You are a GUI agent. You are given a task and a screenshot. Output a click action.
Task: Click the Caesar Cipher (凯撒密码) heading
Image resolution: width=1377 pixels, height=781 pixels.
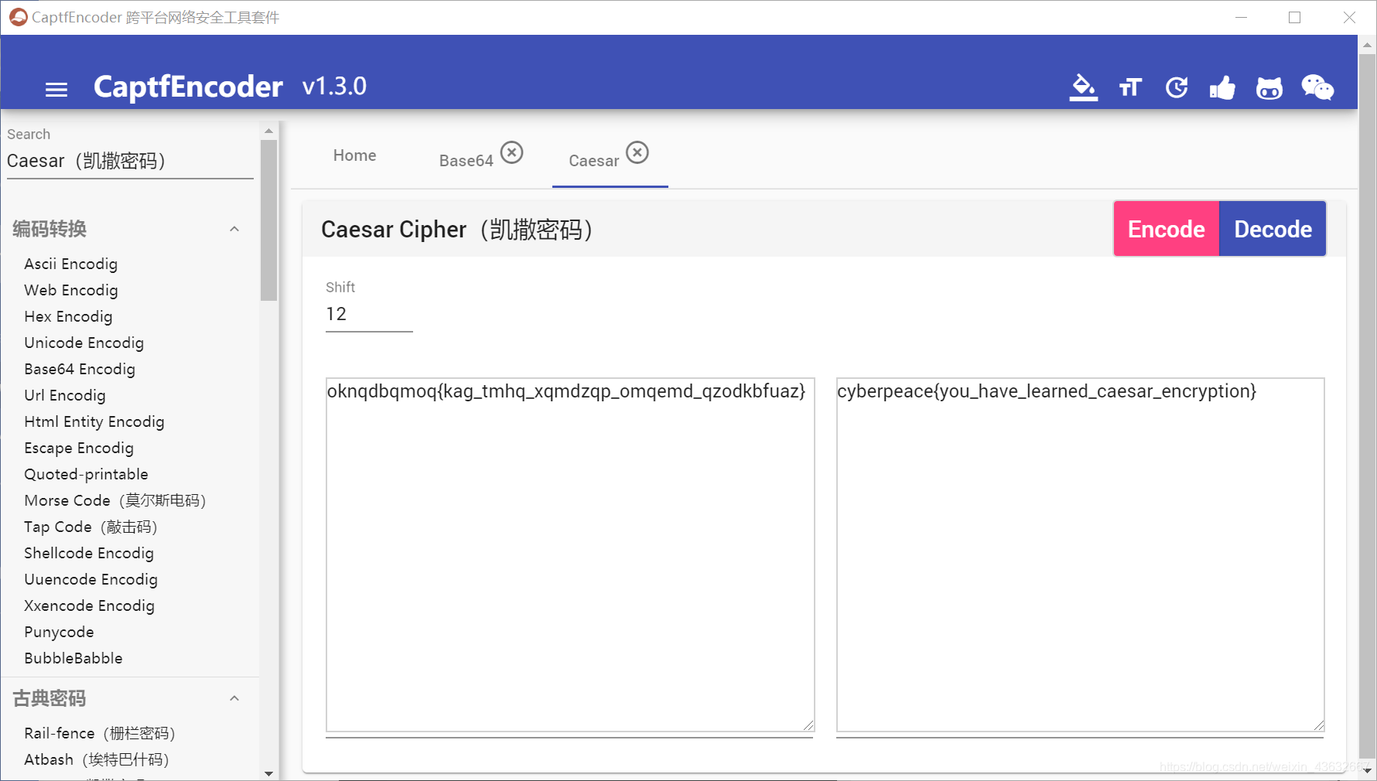[x=457, y=230]
